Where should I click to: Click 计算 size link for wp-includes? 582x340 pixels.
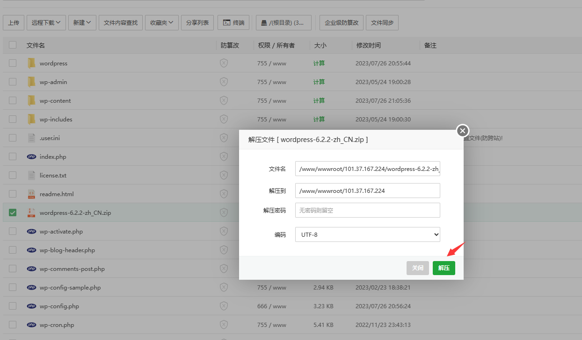pyautogui.click(x=319, y=119)
